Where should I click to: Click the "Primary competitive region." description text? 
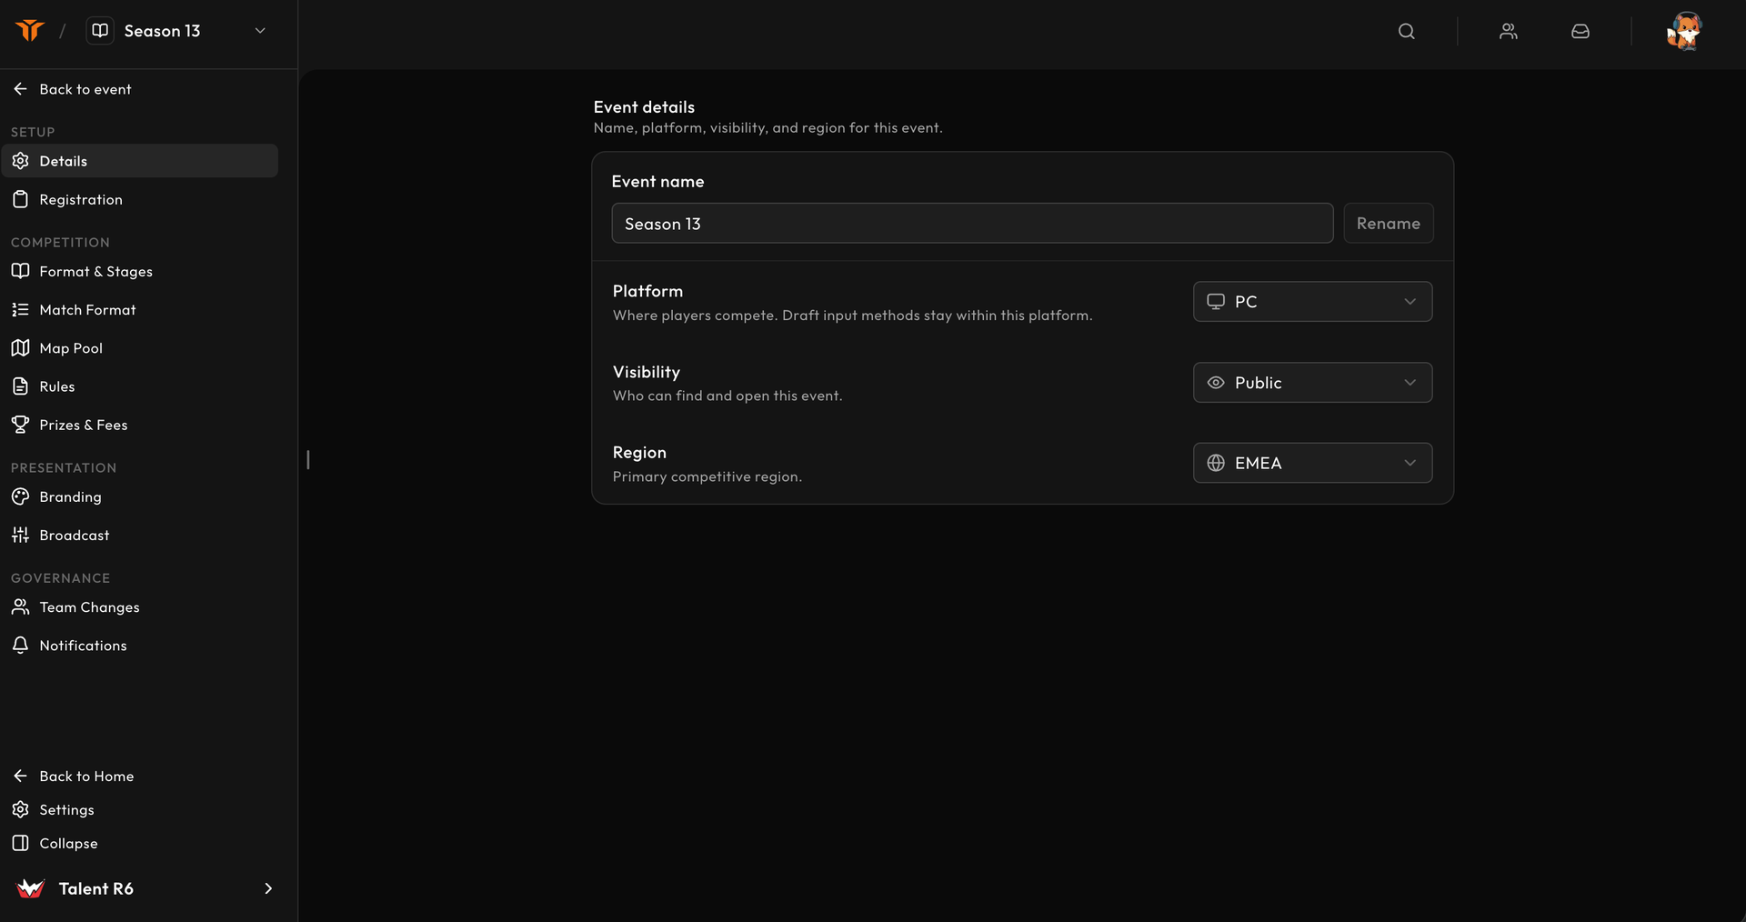click(707, 476)
